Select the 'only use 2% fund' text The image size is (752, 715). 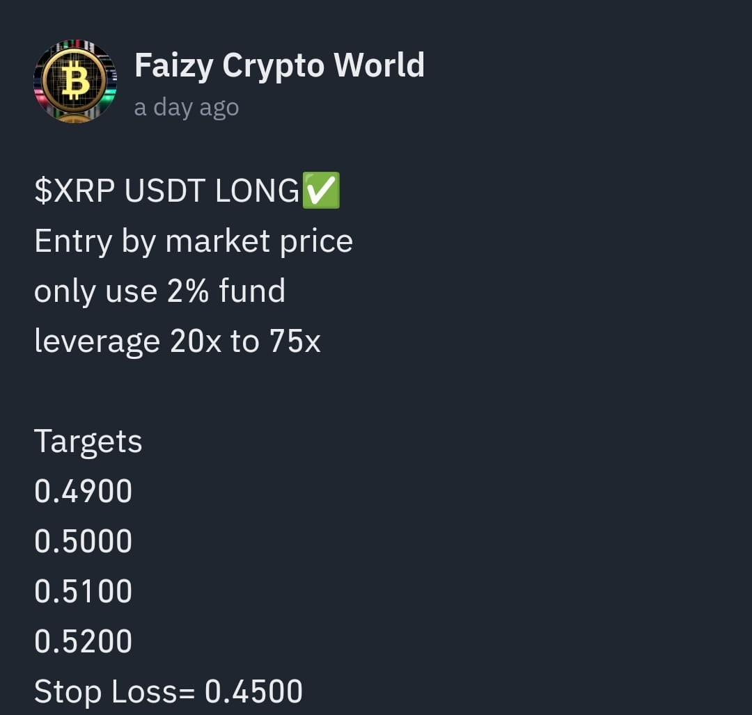(x=159, y=290)
